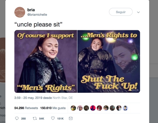The image size is (158, 123).
Task: Open the bria display name link
Action: coord(31,10)
